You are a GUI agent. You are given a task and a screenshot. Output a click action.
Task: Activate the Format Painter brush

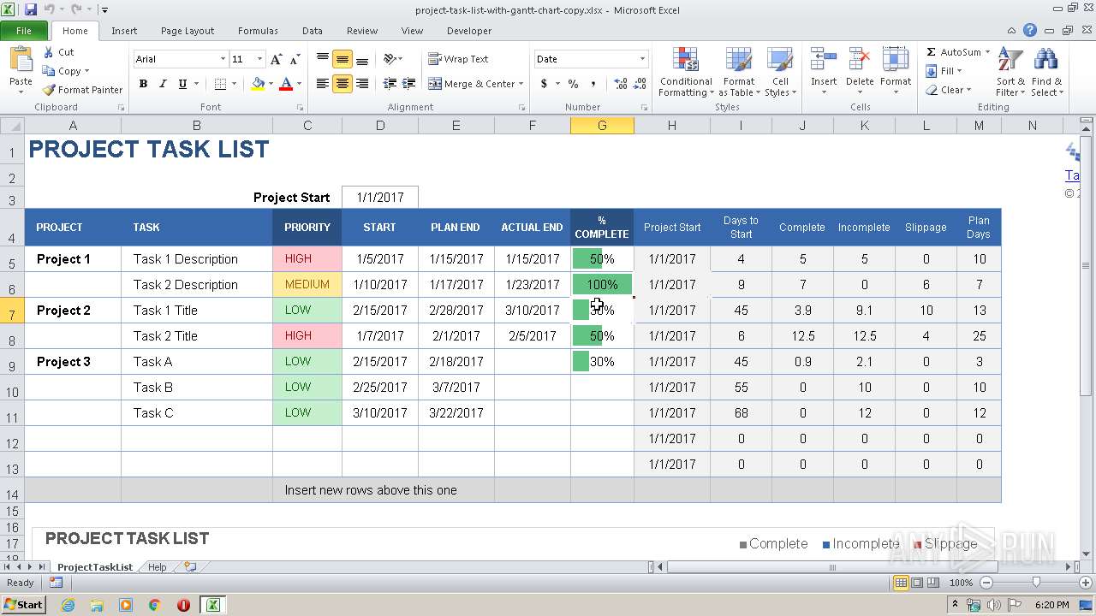pos(49,90)
